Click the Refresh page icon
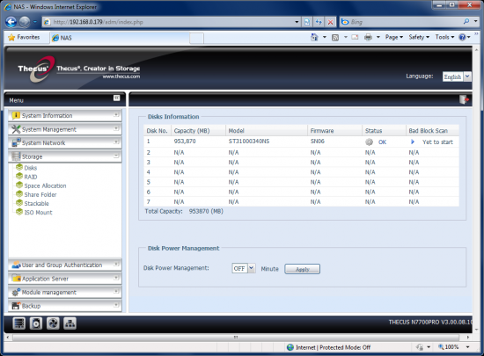This screenshot has height=356, width=484. pos(319,22)
